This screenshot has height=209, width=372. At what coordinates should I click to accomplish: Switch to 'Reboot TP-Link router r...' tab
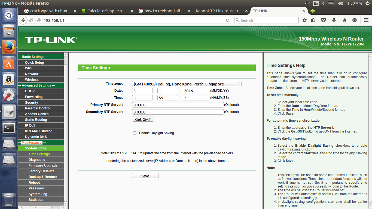pyautogui.click(x=221, y=11)
